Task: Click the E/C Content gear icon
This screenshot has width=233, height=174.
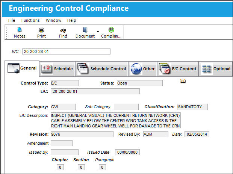Action: [x=165, y=68]
